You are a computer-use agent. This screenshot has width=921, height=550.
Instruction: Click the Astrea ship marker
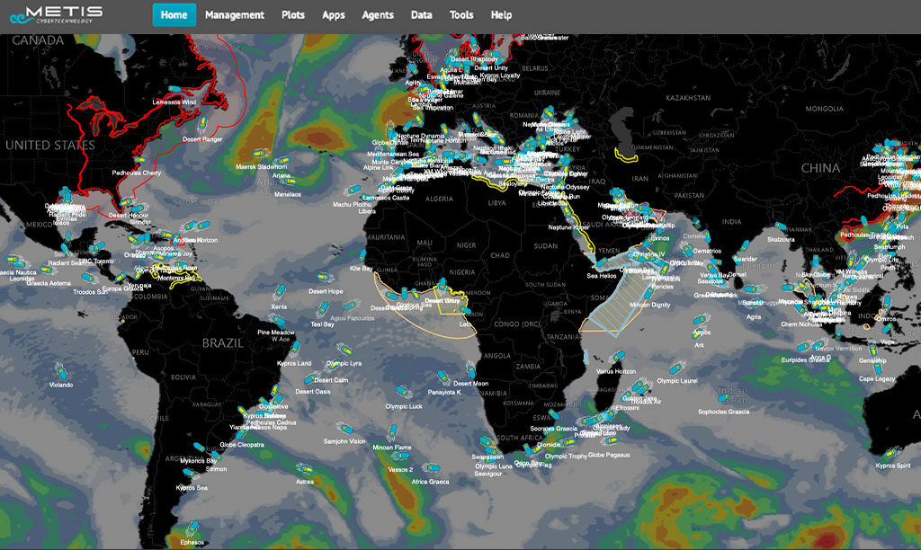306,468
